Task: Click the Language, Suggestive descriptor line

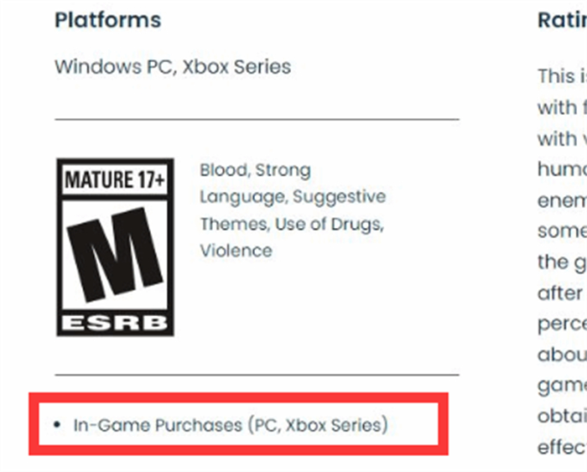Action: tap(293, 197)
